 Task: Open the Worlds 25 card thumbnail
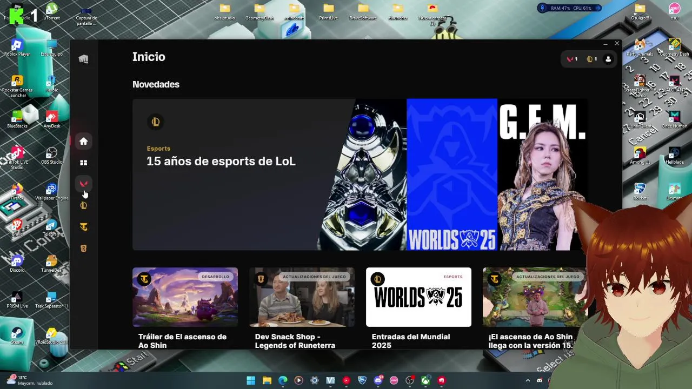(x=418, y=297)
